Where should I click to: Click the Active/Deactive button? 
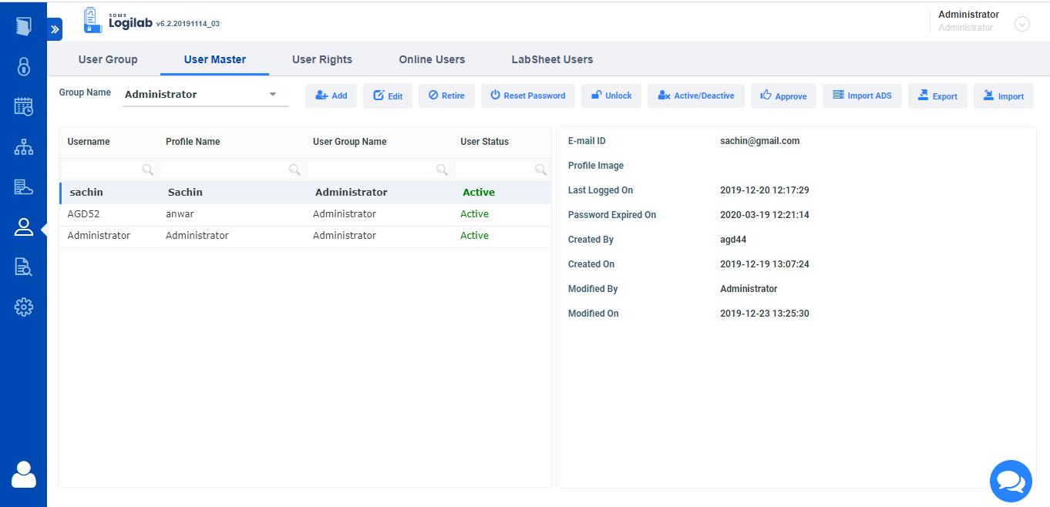695,96
